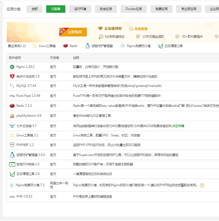This screenshot has height=221, width=219.
Task: Click the 进程守护管理器 3.0.4 software name
Action: pos(31,155)
